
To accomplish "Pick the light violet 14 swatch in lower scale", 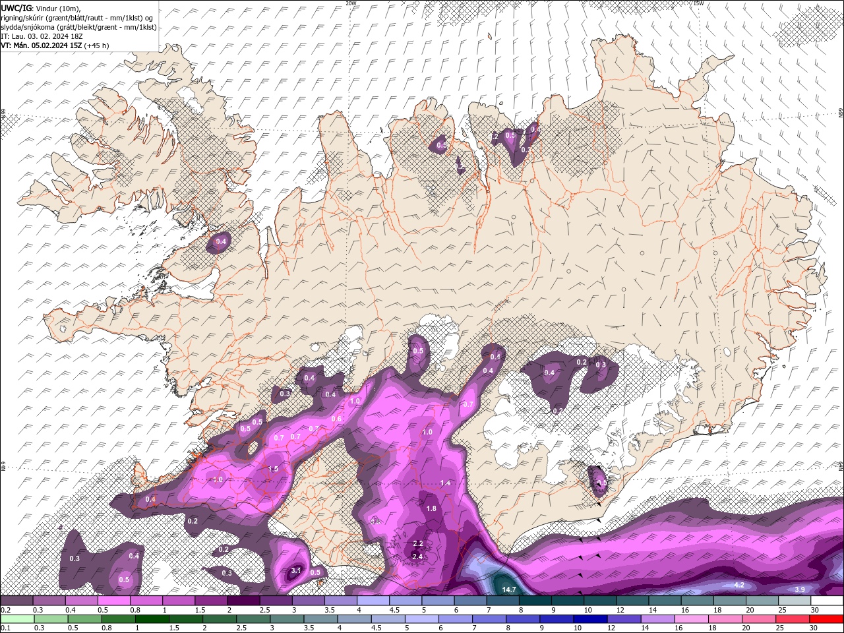I will [657, 619].
